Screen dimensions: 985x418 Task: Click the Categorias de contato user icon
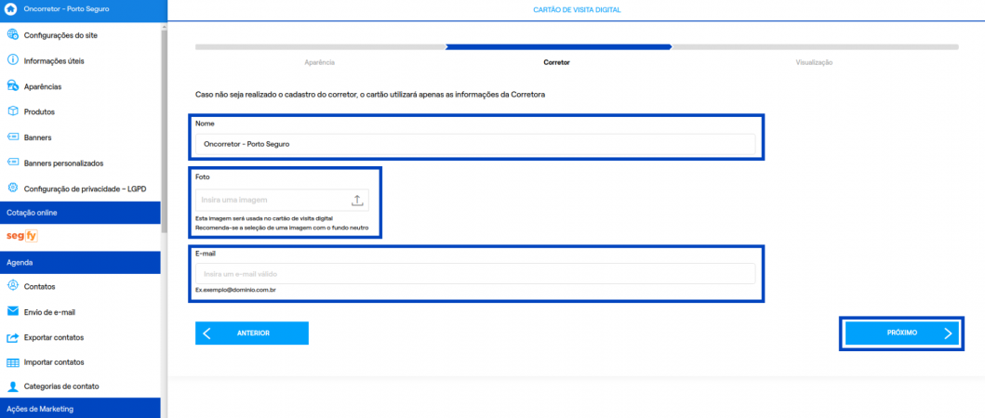coord(13,386)
